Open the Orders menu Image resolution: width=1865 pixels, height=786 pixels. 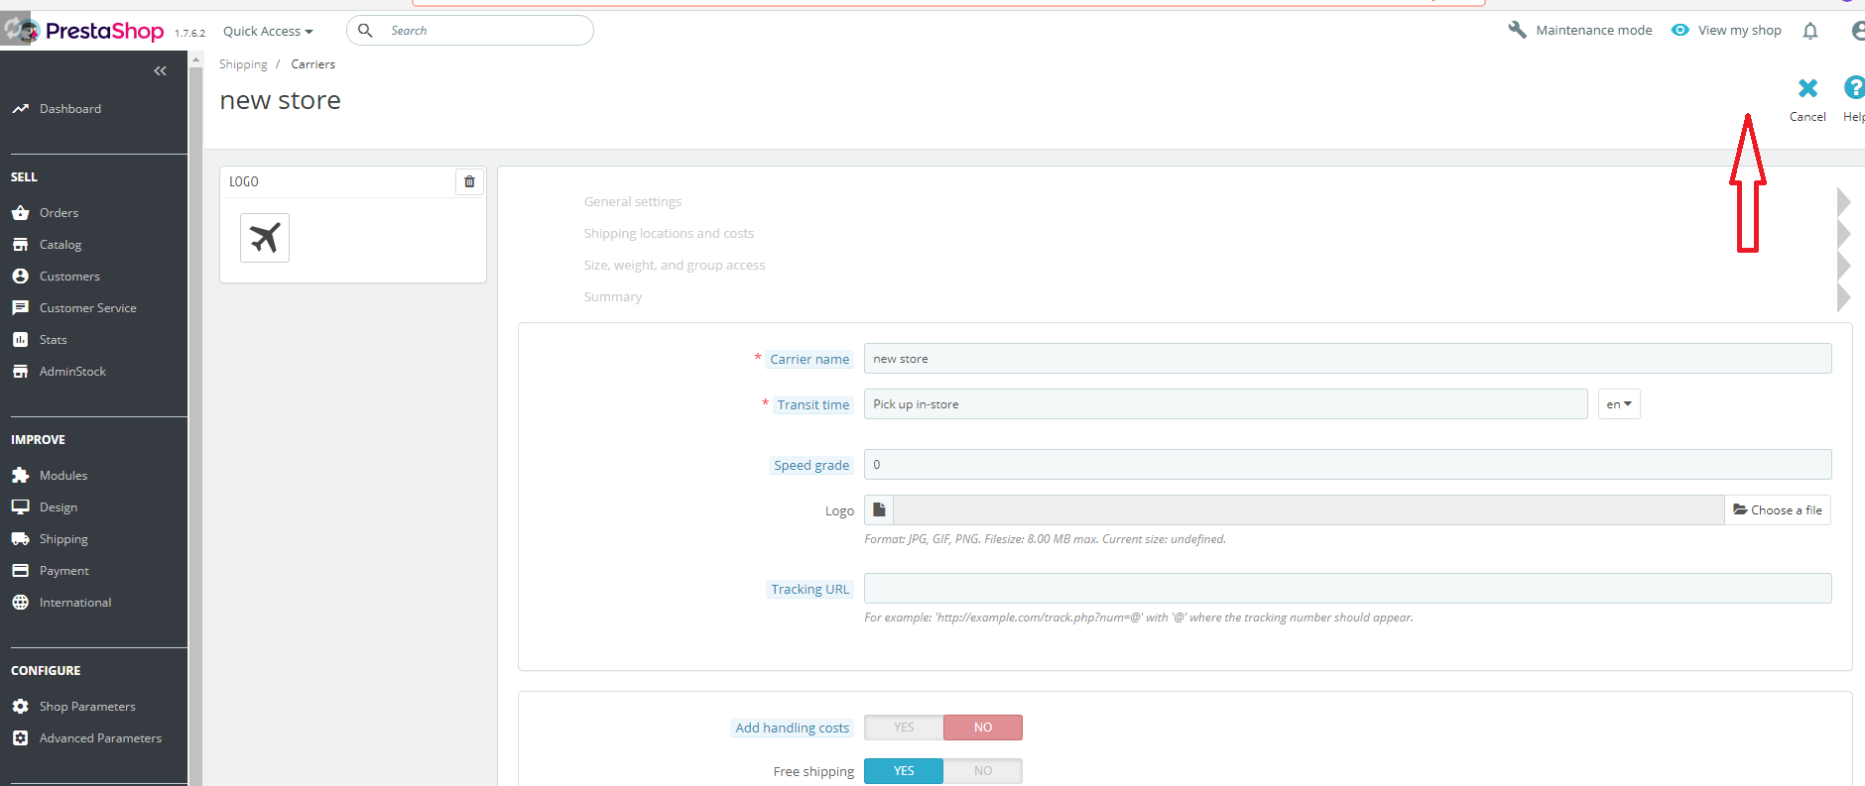59,213
